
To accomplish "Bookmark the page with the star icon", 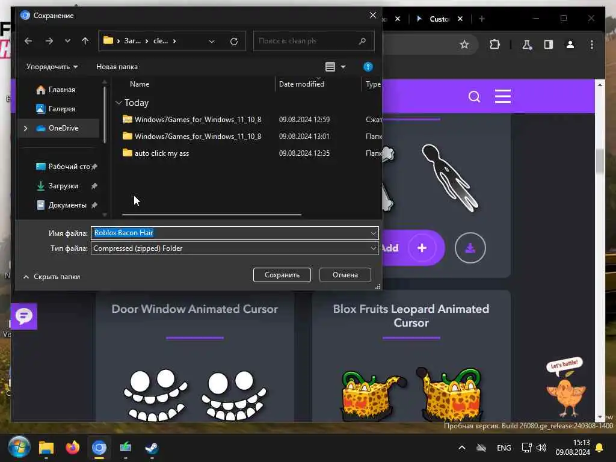I will (x=464, y=45).
